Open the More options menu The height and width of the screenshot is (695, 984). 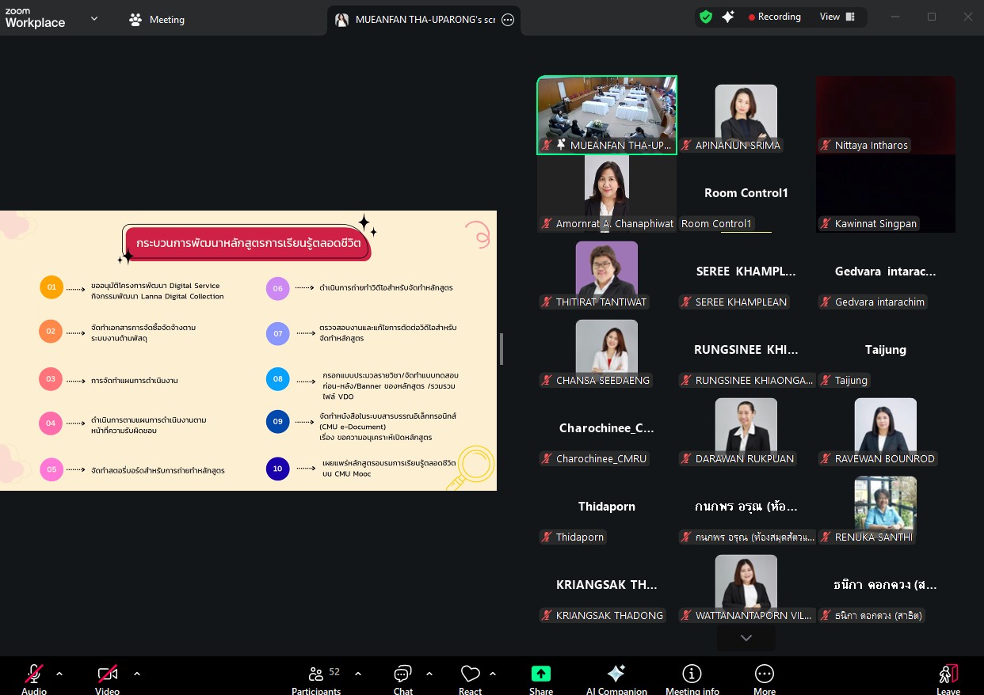[764, 679]
